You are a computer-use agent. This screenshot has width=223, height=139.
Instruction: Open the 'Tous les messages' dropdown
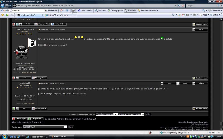[x=106, y=114]
